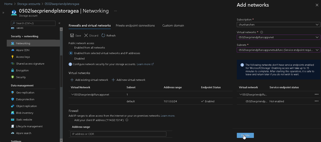Click the default subnet cell
This screenshot has height=142, width=321.
130,101
